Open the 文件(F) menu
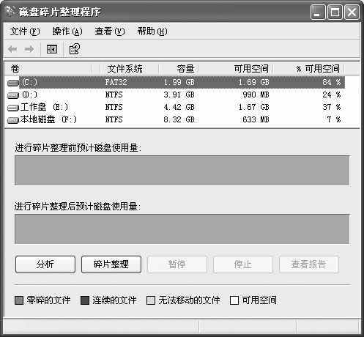 pyautogui.click(x=25, y=32)
